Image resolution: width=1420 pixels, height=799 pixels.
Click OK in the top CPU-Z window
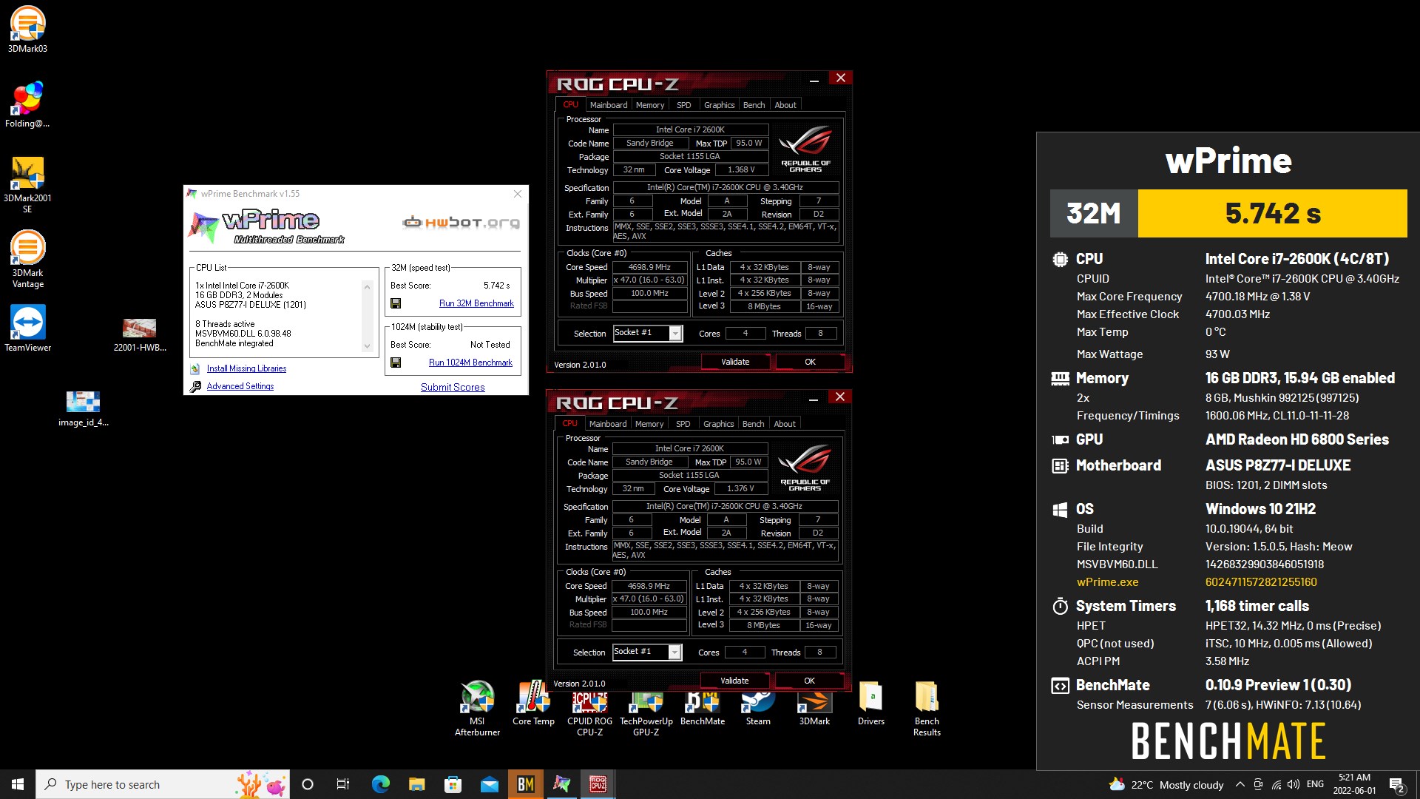tap(810, 362)
